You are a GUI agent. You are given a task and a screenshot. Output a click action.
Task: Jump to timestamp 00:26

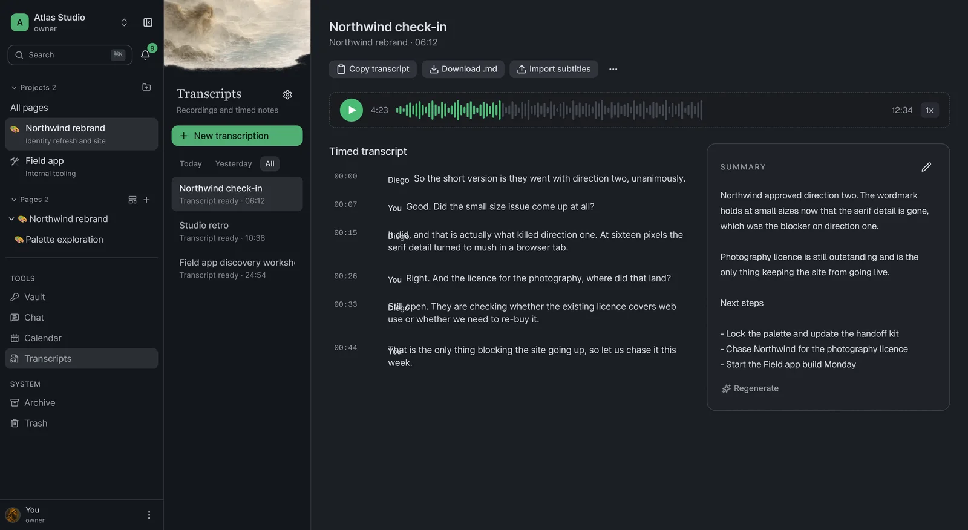[345, 276]
